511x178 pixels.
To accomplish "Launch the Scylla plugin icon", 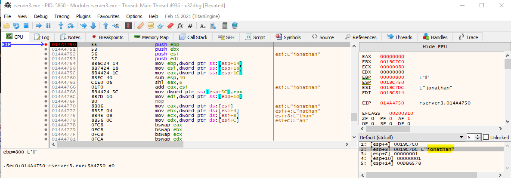I will 128,26.
